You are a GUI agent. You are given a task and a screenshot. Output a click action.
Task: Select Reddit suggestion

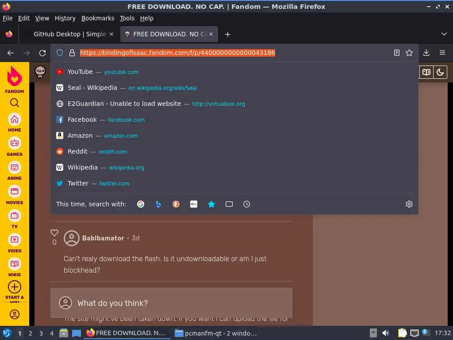pyautogui.click(x=234, y=151)
